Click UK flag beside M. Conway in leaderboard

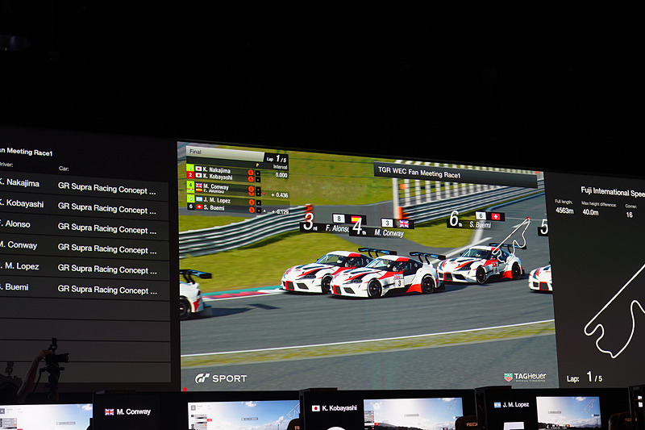[198, 186]
